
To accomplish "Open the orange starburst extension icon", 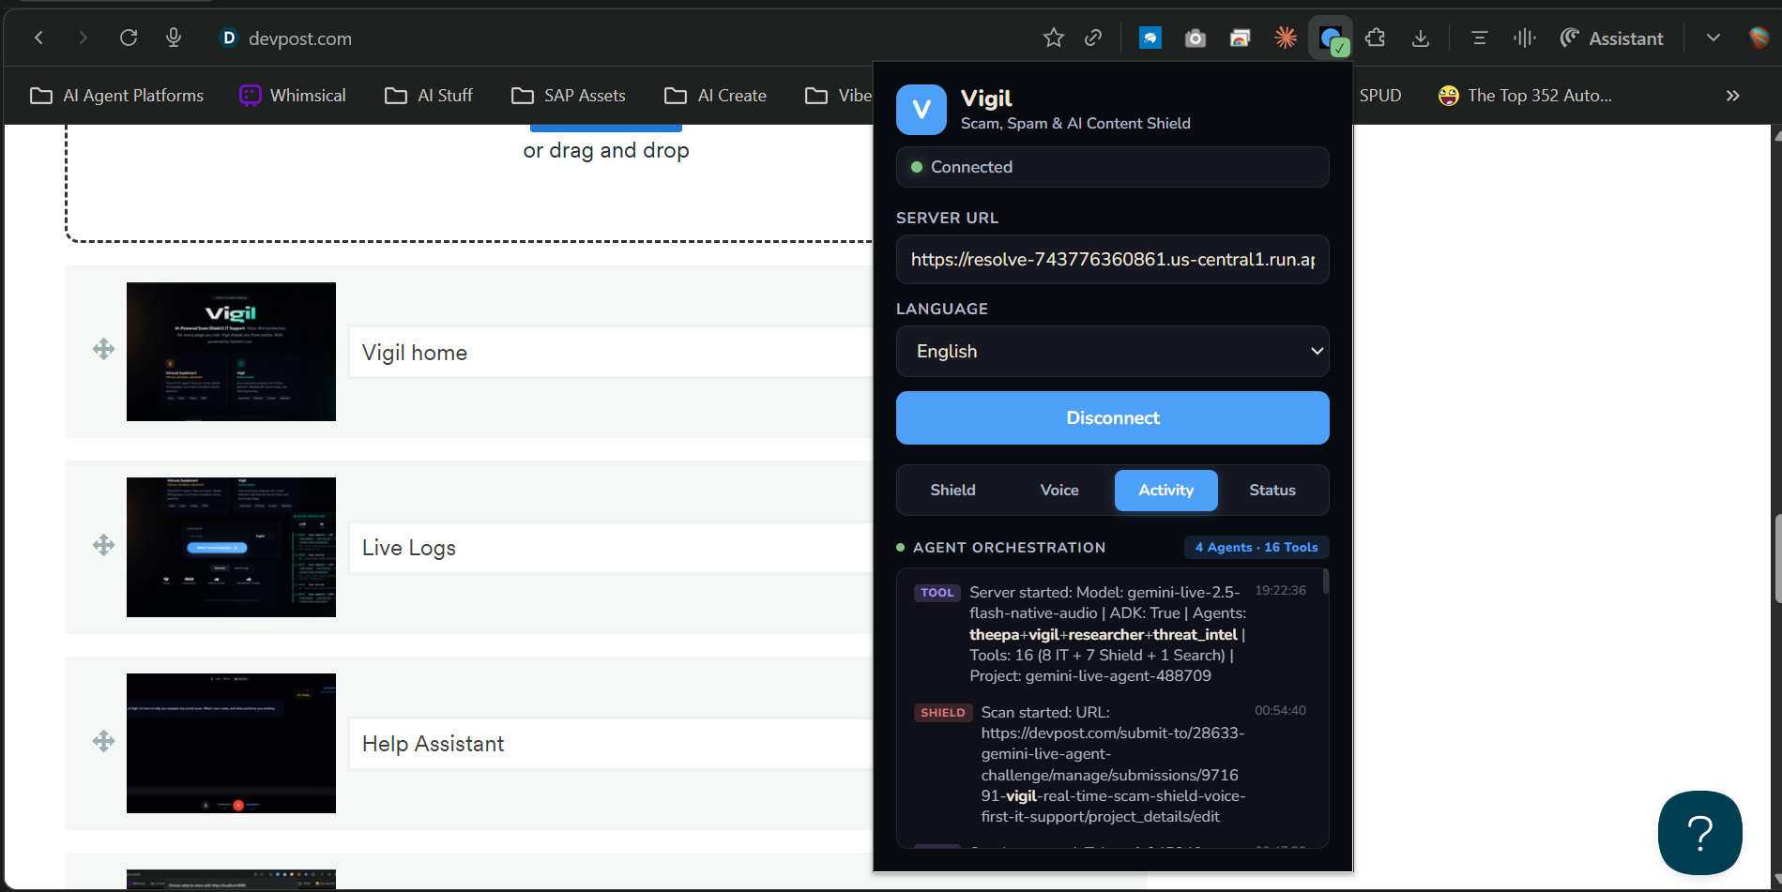I will click(x=1286, y=38).
